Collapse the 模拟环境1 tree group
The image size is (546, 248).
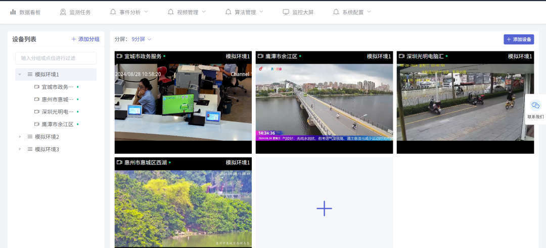(20, 74)
